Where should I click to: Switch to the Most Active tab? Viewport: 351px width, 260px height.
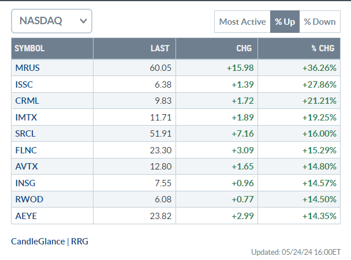pos(242,22)
